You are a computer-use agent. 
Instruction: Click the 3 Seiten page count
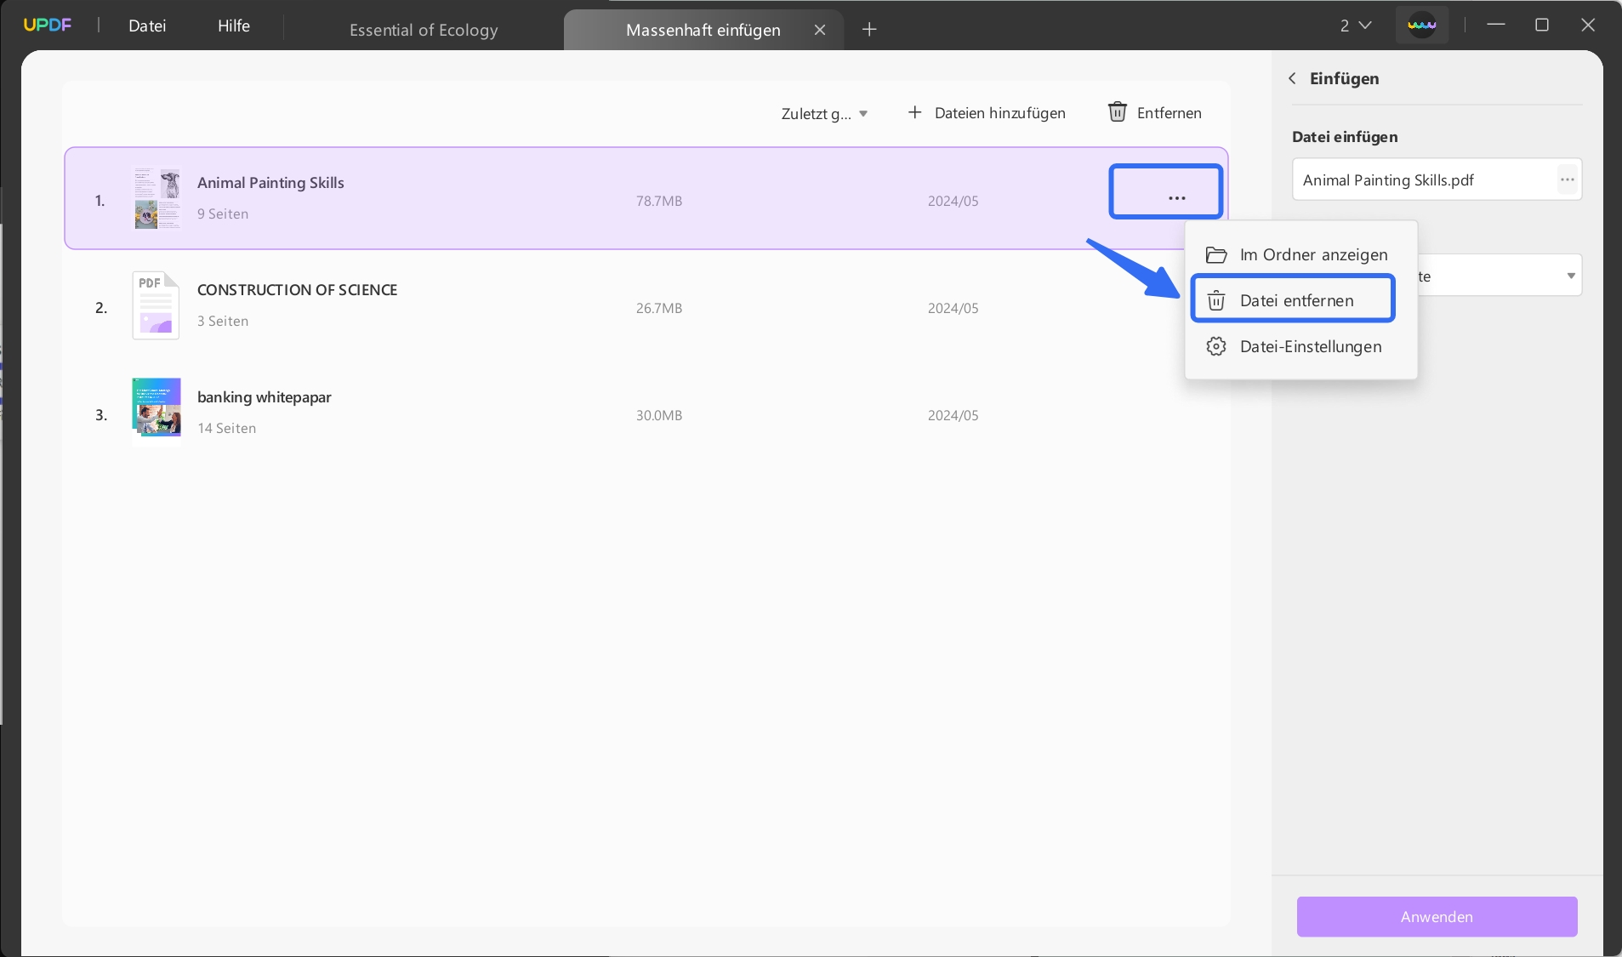(x=223, y=322)
